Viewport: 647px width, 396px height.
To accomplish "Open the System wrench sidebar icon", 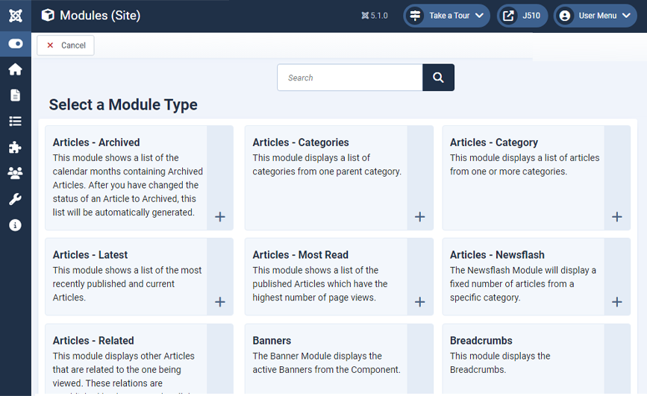I will pyautogui.click(x=15, y=199).
